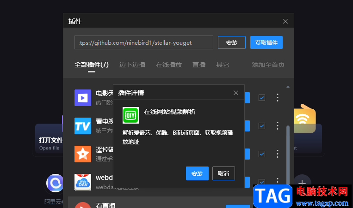The image size is (353, 208).
Task: Click the github plugin URL input field
Action: coord(143,42)
